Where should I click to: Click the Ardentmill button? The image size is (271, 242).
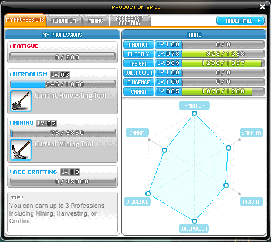coord(240,21)
